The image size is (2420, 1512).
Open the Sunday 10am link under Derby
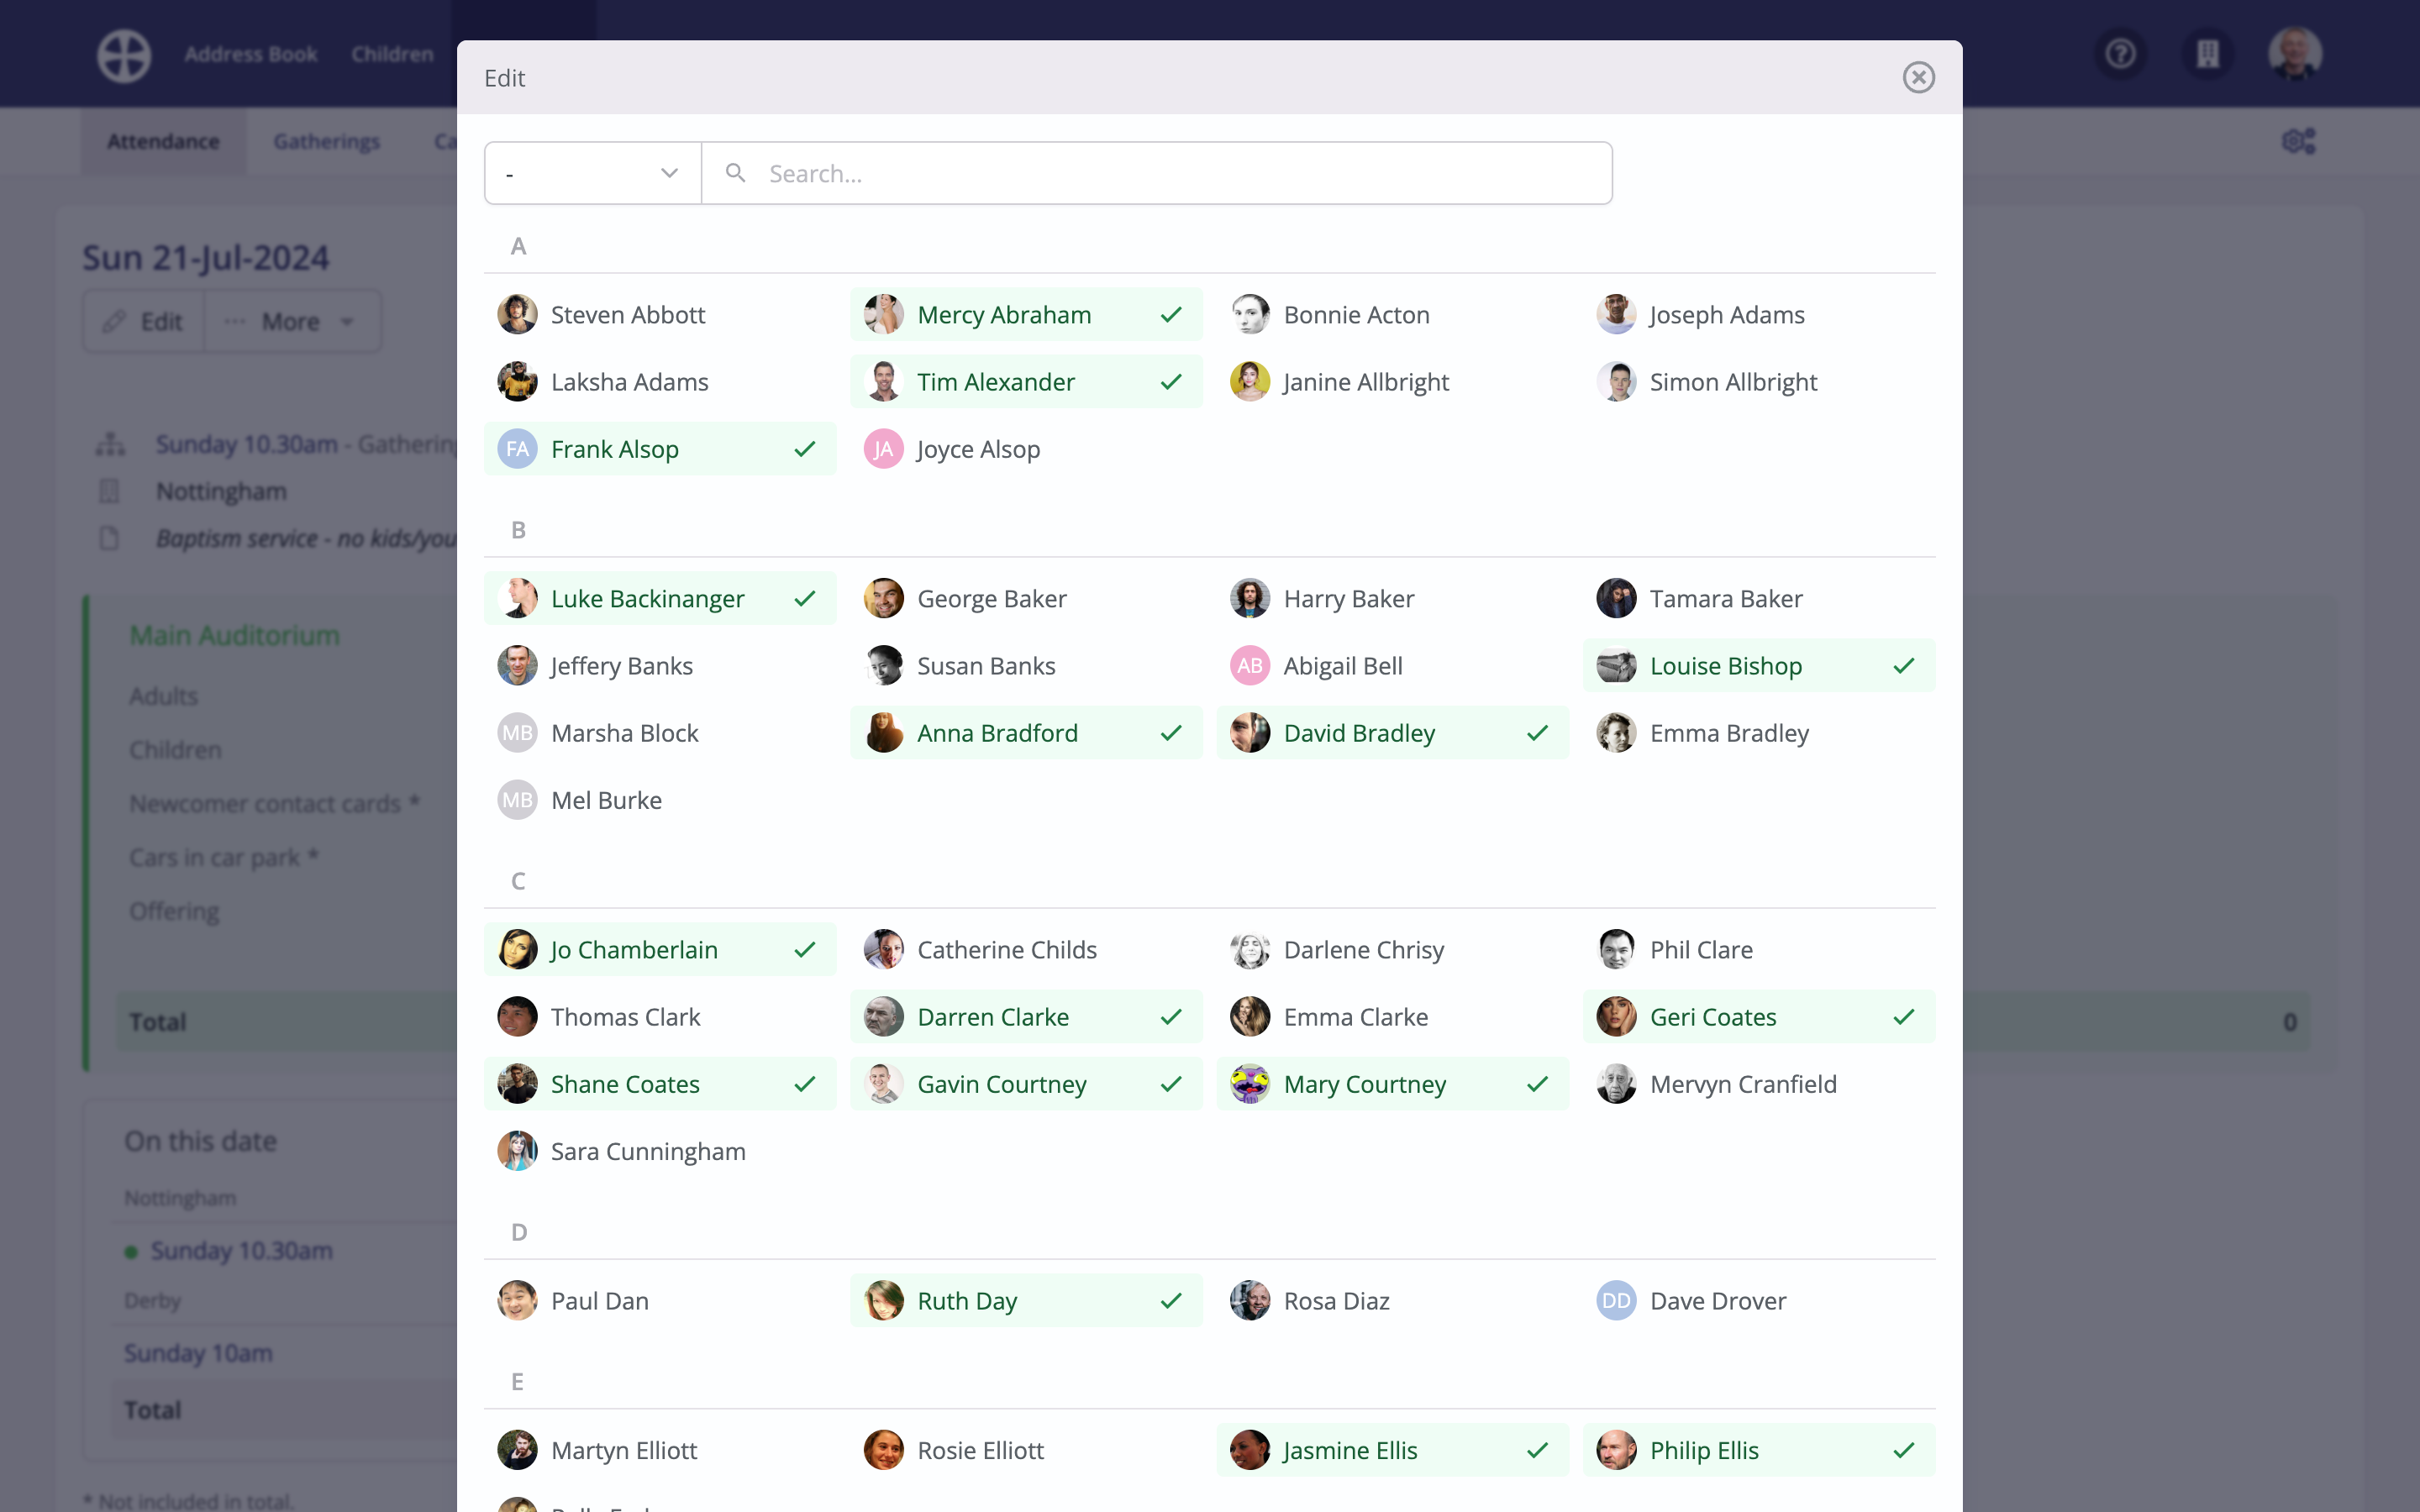(198, 1352)
